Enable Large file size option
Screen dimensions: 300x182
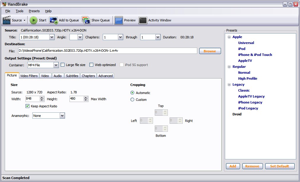[63, 65]
